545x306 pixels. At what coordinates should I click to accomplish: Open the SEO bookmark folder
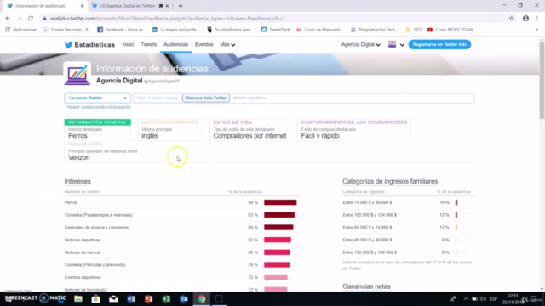413,30
